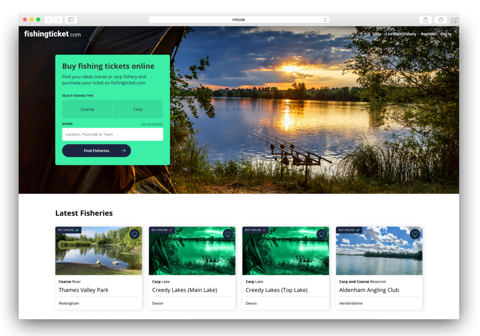This screenshot has height=336, width=480.
Task: Select the Coarse fishing type
Action: [x=87, y=109]
